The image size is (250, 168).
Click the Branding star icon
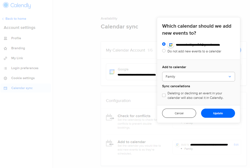(x=6, y=48)
